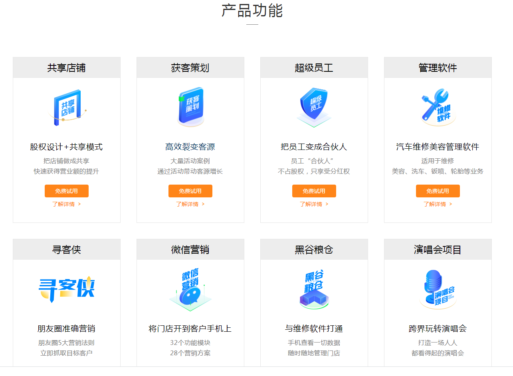Click the 微信营销 card header

(190, 250)
